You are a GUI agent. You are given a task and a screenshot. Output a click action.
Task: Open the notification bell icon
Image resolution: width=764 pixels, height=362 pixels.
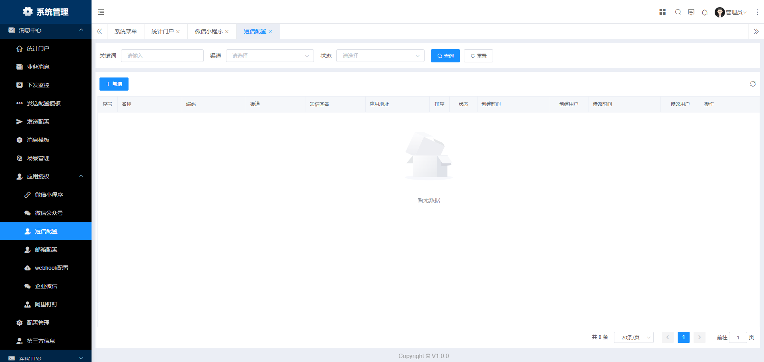705,12
